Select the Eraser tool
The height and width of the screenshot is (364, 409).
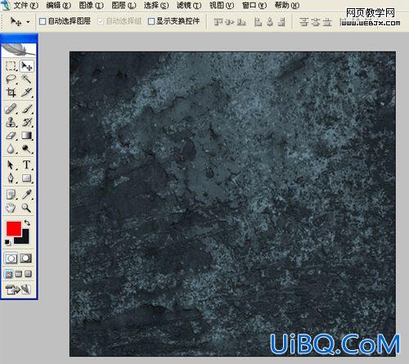click(x=11, y=135)
